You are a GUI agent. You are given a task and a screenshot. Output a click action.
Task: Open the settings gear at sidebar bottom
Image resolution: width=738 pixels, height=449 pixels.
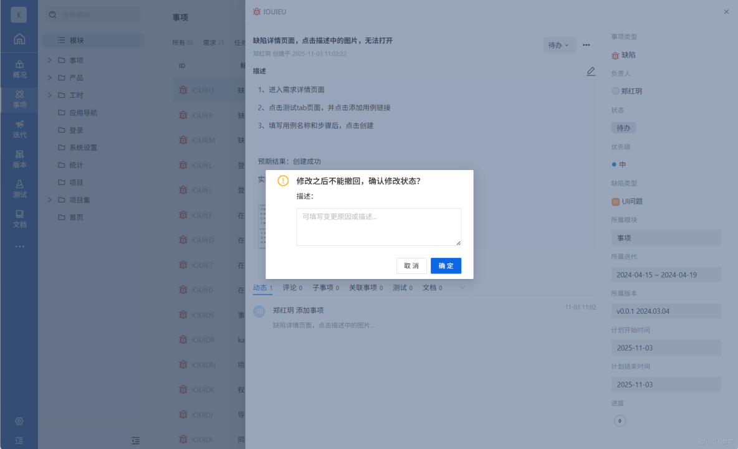tap(19, 421)
